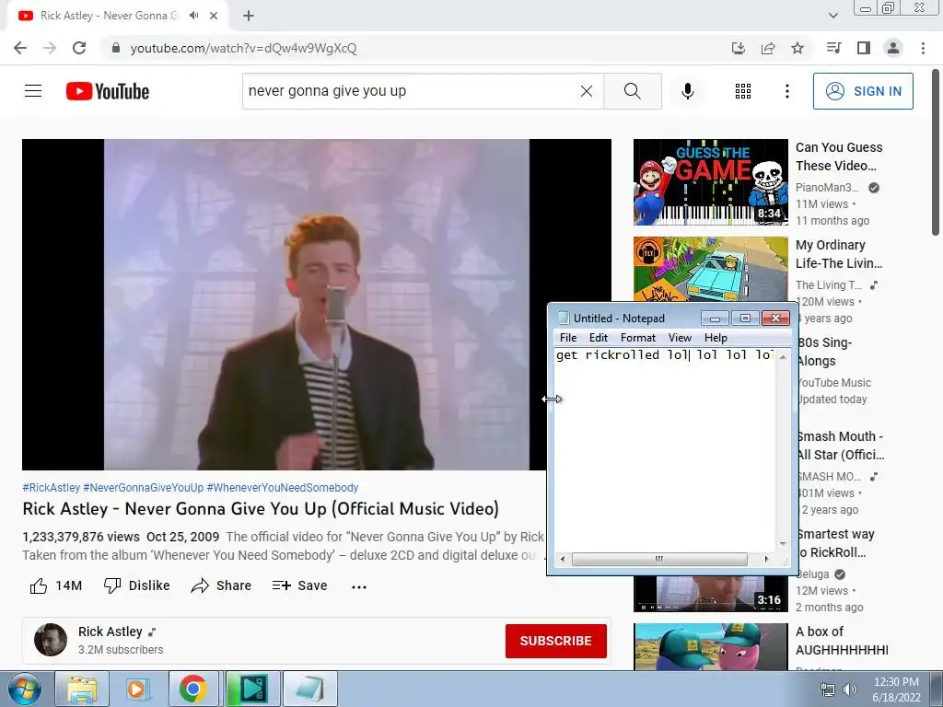
Task: Click the Notepad horizontal scrollbar thumb
Action: [x=659, y=559]
